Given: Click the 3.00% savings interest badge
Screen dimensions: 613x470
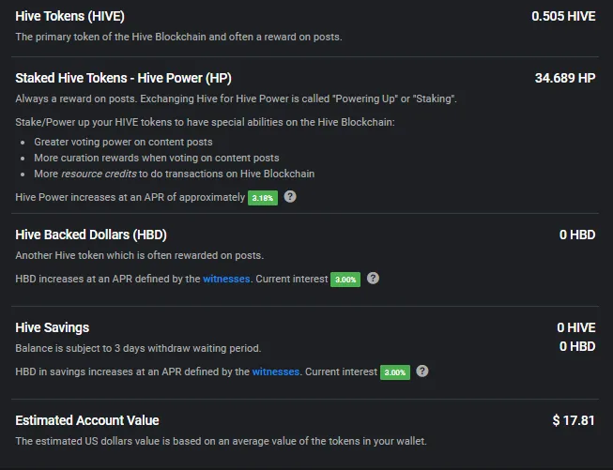Looking at the screenshot, I should [395, 372].
